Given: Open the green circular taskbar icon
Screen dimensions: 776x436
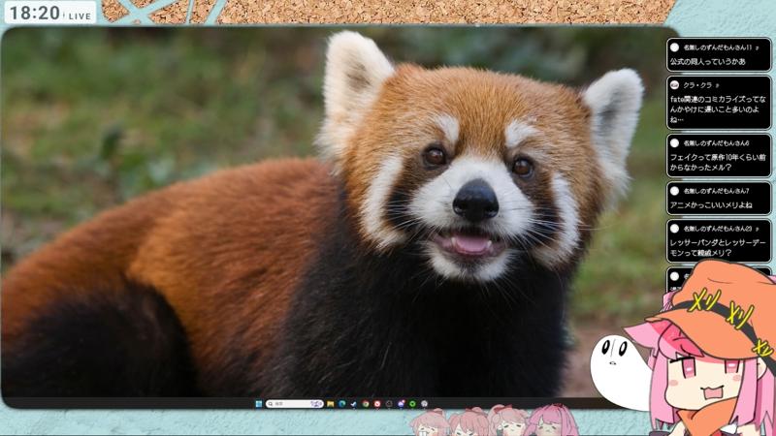Looking at the screenshot, I should click(413, 404).
